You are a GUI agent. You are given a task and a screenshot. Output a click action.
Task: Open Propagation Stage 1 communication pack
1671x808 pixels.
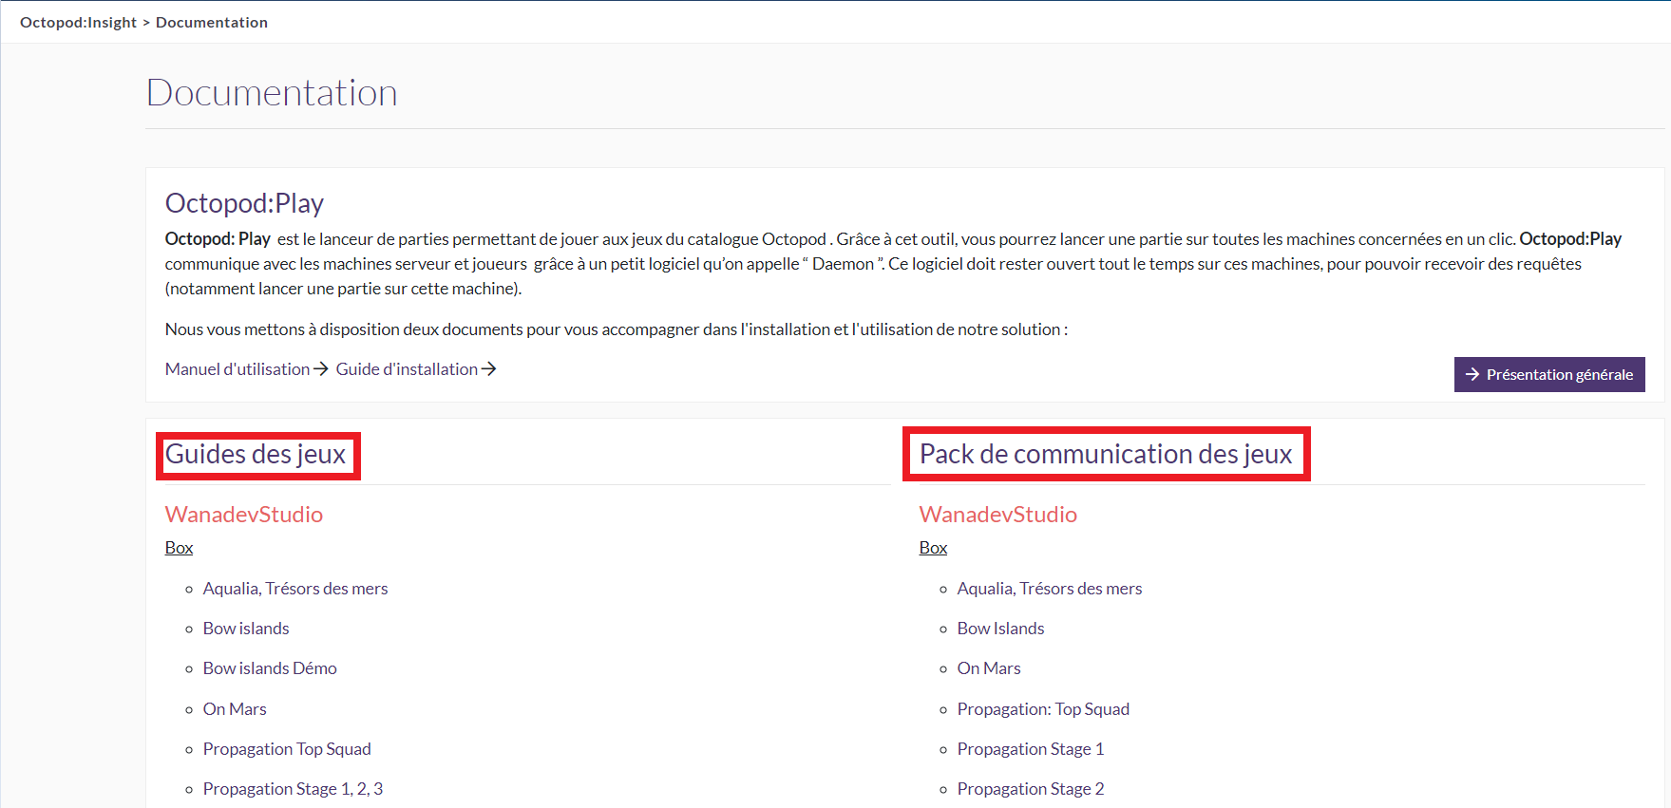(x=1031, y=749)
